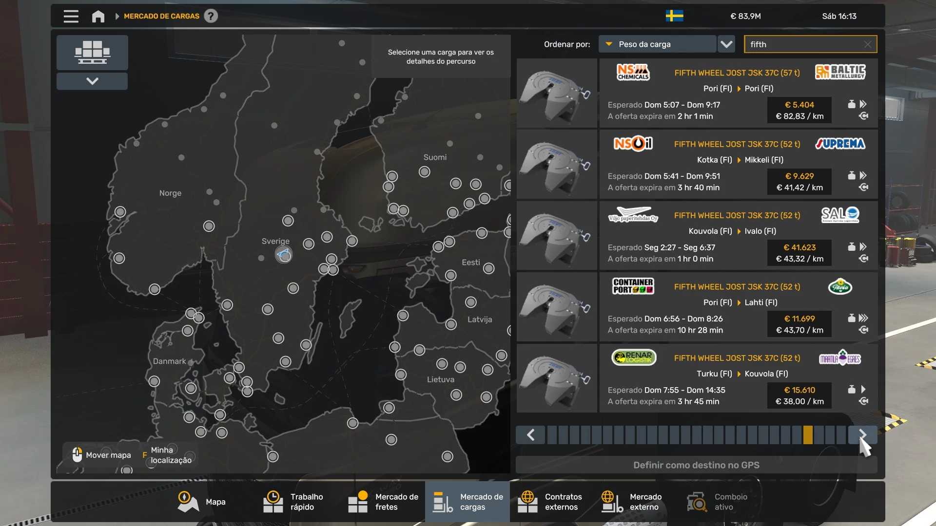This screenshot has height=526, width=936.
Task: Select Renar Logistik Turku to Kouvola offer
Action: (x=739, y=378)
